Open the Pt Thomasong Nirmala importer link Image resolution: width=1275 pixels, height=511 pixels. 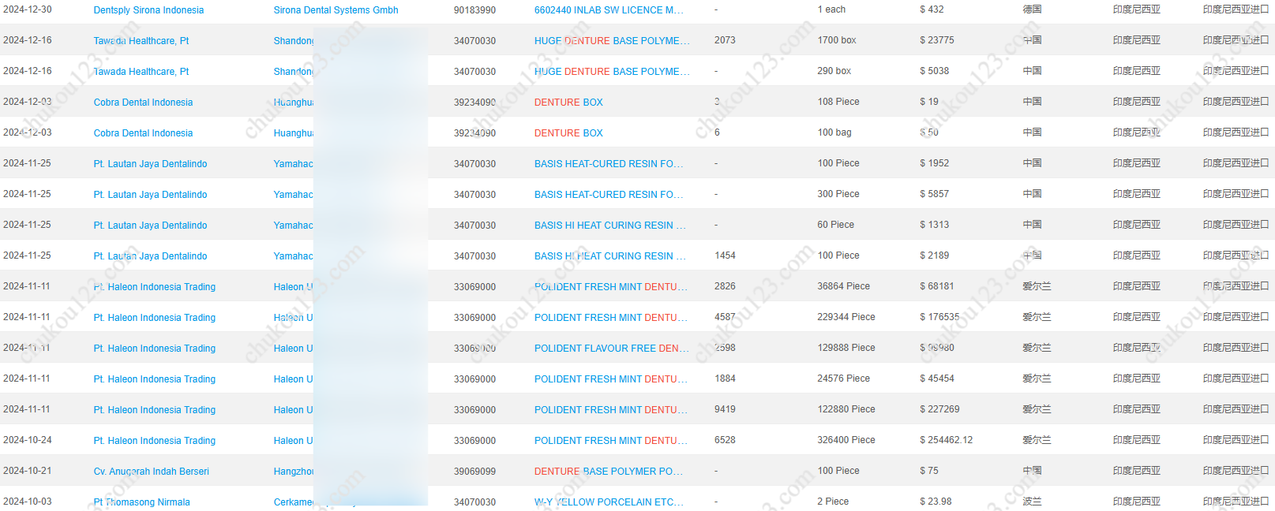click(141, 502)
